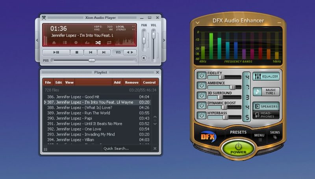This screenshot has height=179, width=315.
Task: Click the VIS left-right arrows button
Action: pos(130,52)
